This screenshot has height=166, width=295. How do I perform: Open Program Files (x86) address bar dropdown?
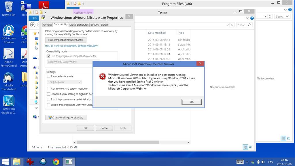click(265, 16)
